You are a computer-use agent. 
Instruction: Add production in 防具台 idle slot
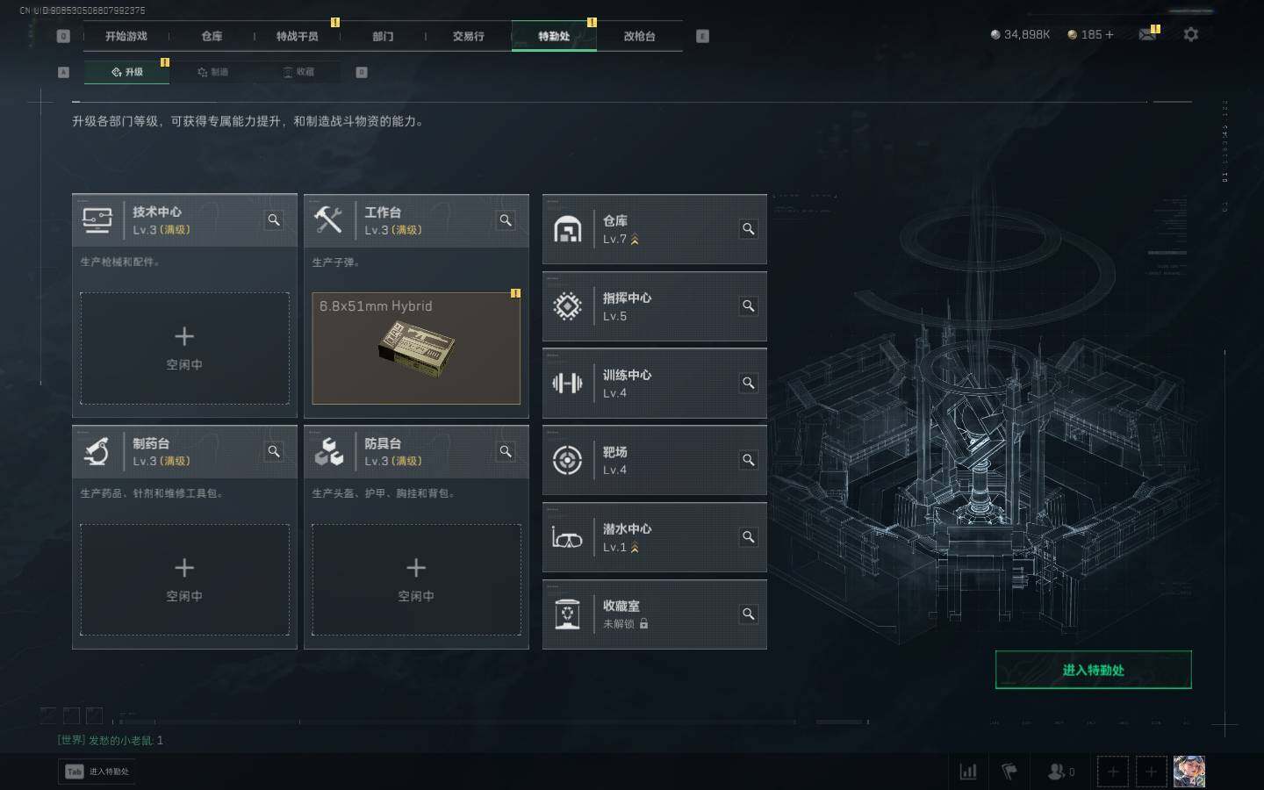coord(416,579)
